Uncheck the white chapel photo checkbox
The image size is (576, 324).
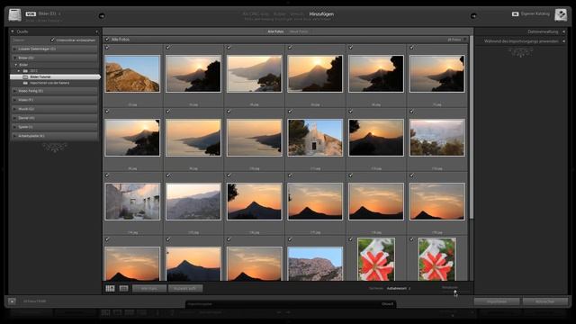290,112
